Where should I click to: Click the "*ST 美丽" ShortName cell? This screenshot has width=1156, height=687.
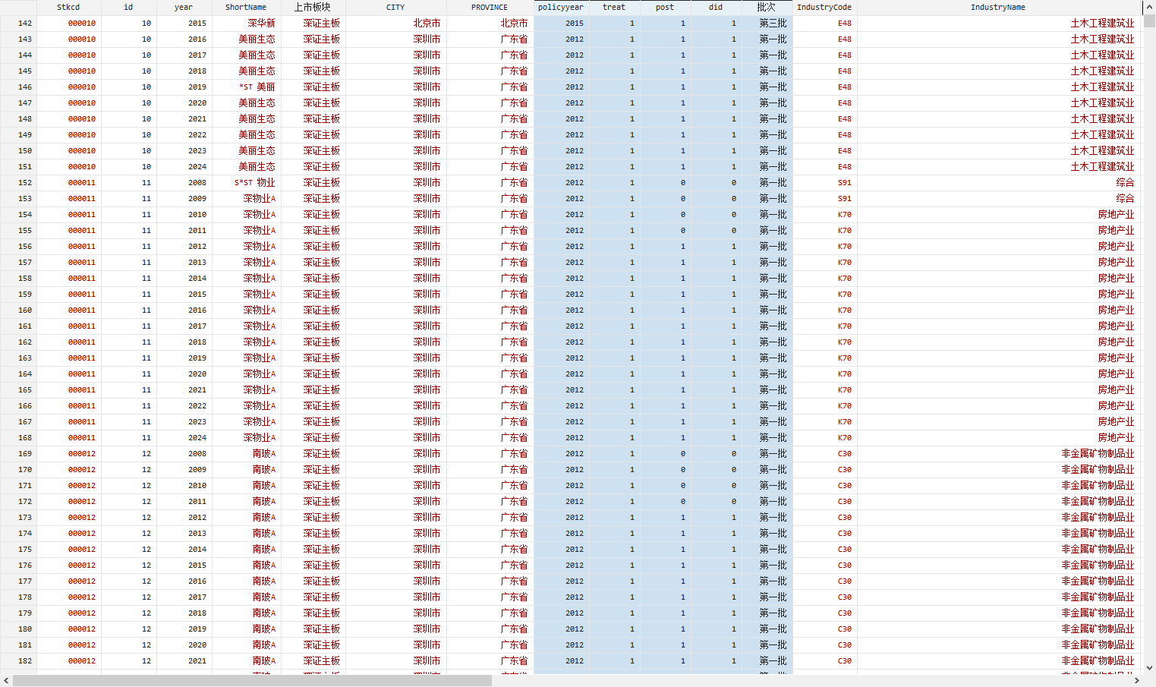click(x=257, y=87)
